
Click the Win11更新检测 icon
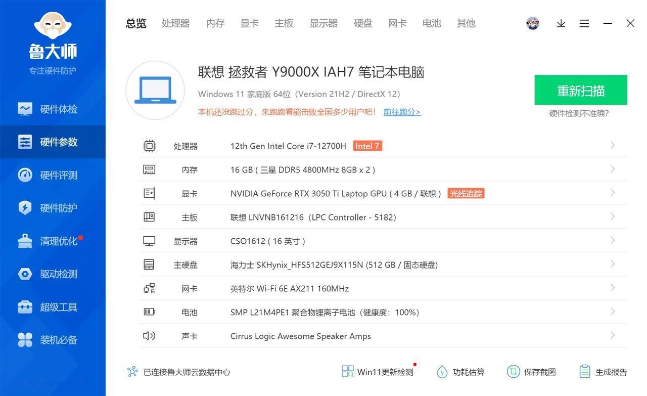click(348, 372)
